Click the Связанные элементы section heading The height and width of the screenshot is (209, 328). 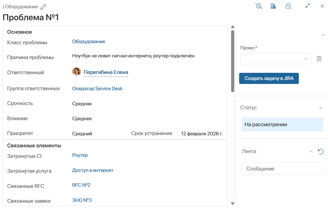pos(34,146)
